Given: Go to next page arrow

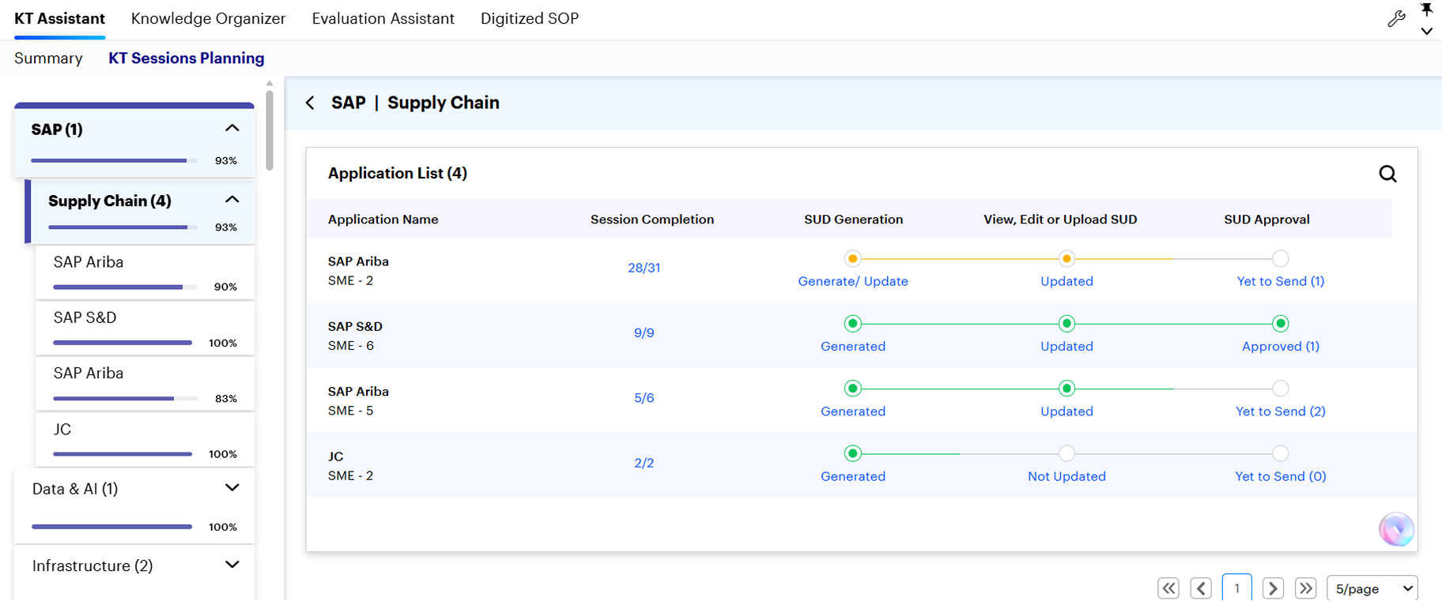Looking at the screenshot, I should (x=1273, y=588).
